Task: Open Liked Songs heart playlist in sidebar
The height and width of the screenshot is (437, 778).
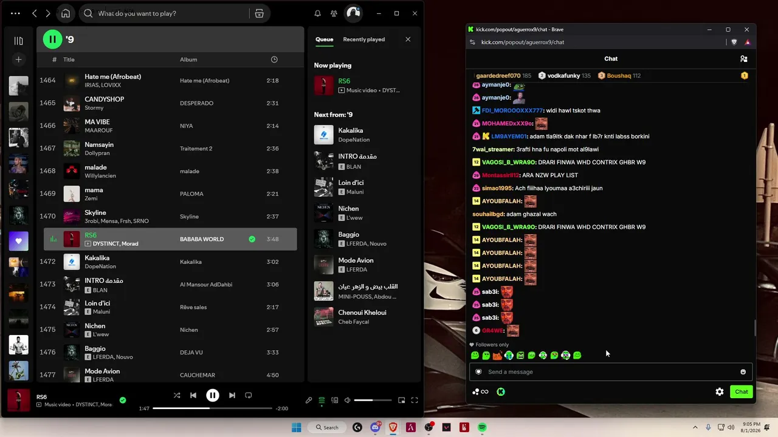Action: (x=18, y=241)
